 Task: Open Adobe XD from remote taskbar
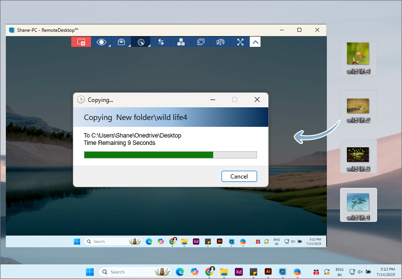[196, 241]
